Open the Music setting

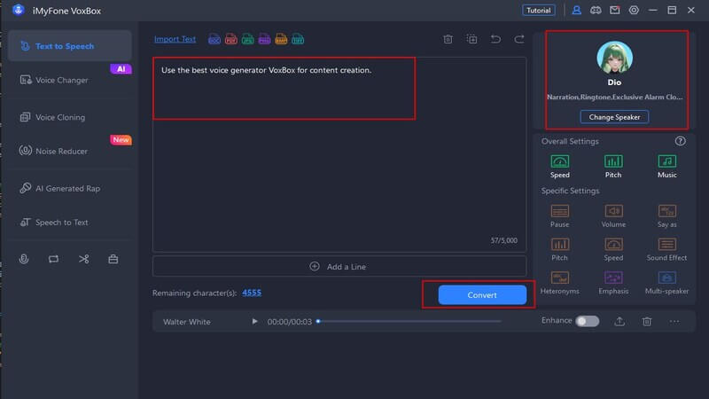point(667,166)
